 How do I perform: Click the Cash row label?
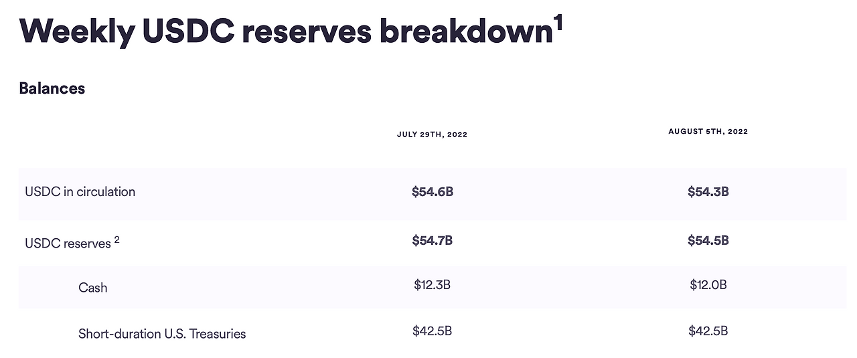(x=93, y=288)
